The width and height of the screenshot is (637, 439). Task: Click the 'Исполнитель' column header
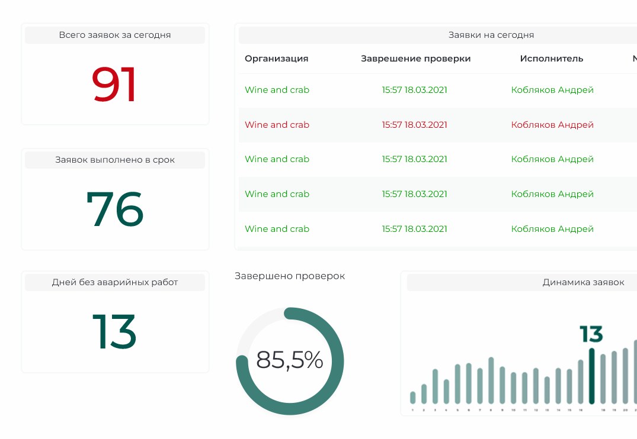pos(551,59)
